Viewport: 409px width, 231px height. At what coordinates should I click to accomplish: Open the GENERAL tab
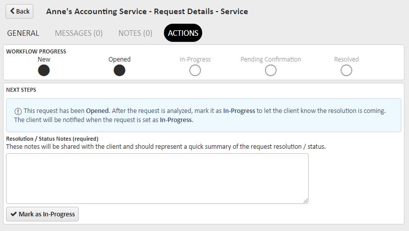click(23, 33)
